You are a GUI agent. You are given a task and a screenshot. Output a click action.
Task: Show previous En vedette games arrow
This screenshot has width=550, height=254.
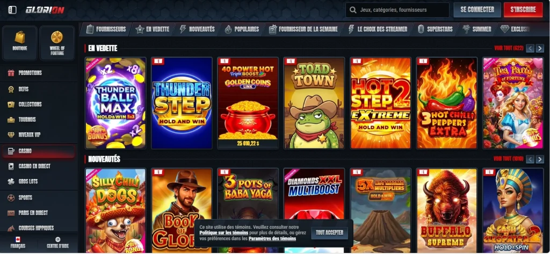(x=530, y=48)
